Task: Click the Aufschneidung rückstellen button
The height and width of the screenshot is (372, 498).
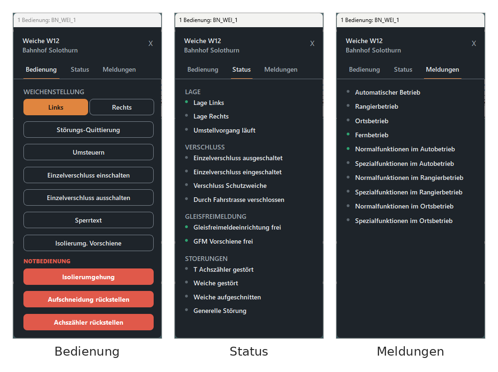Action: [x=88, y=299]
